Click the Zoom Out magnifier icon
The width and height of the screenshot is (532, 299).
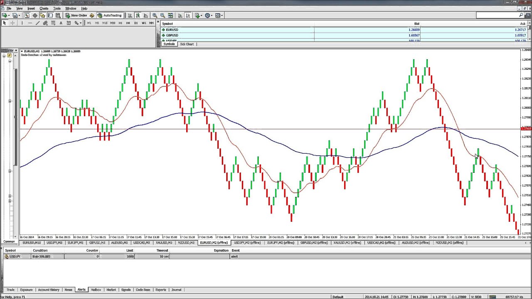tap(163, 15)
